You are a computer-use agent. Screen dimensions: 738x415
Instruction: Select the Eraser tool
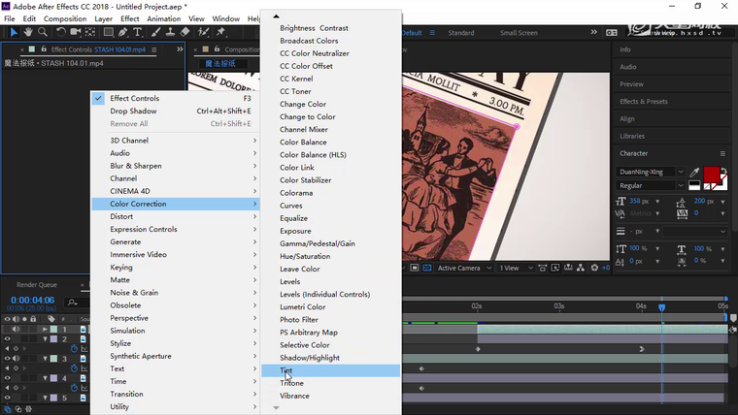(185, 32)
